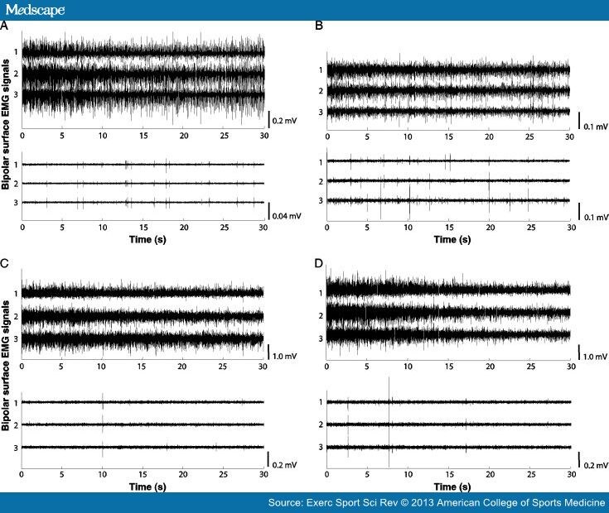Click the Time (s) label under panel D

point(452,487)
